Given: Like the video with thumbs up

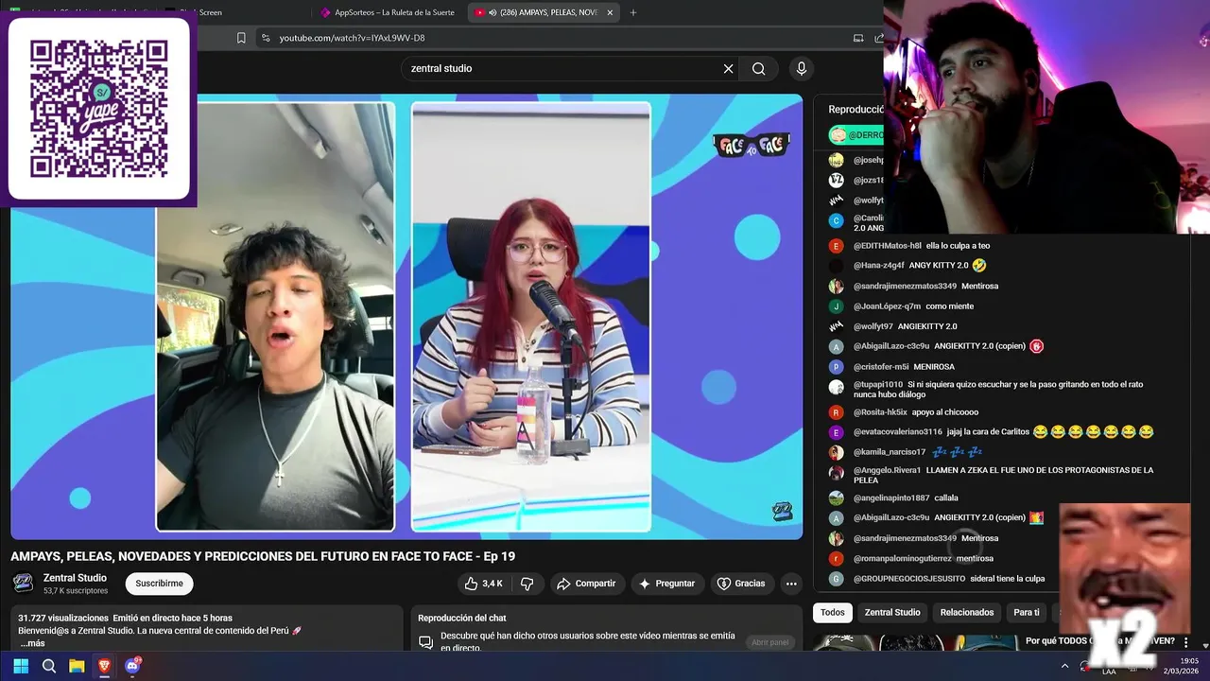Looking at the screenshot, I should pos(483,584).
